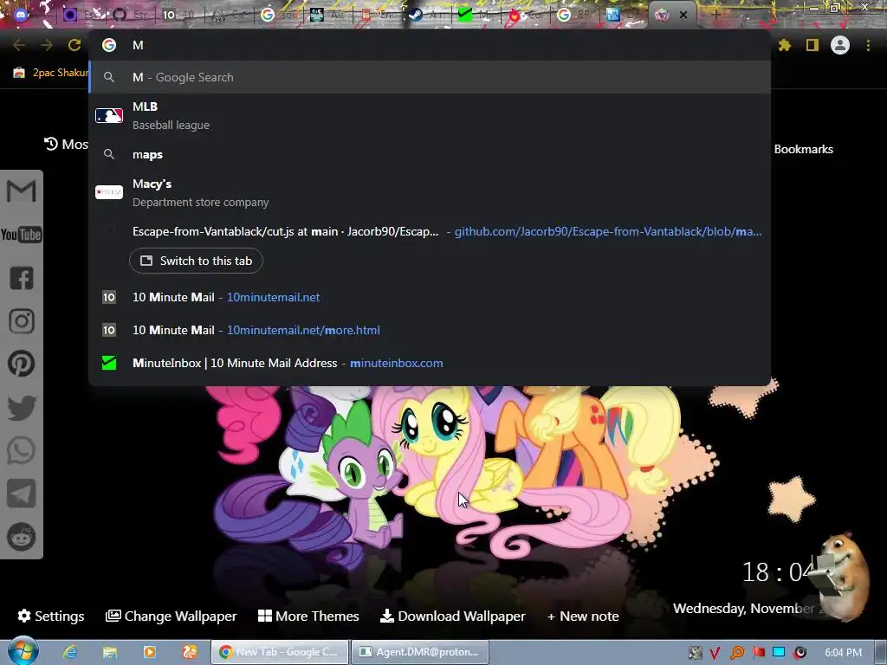Open Gmail from the sidebar

(21, 191)
